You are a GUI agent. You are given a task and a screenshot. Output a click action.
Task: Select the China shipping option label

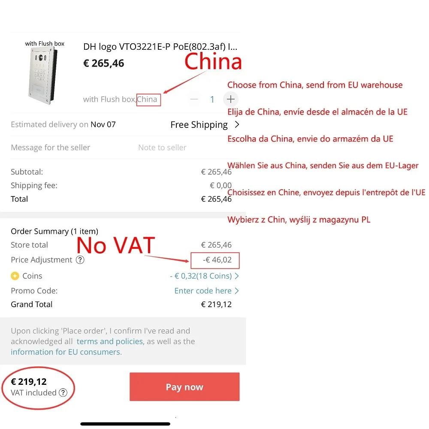(148, 100)
